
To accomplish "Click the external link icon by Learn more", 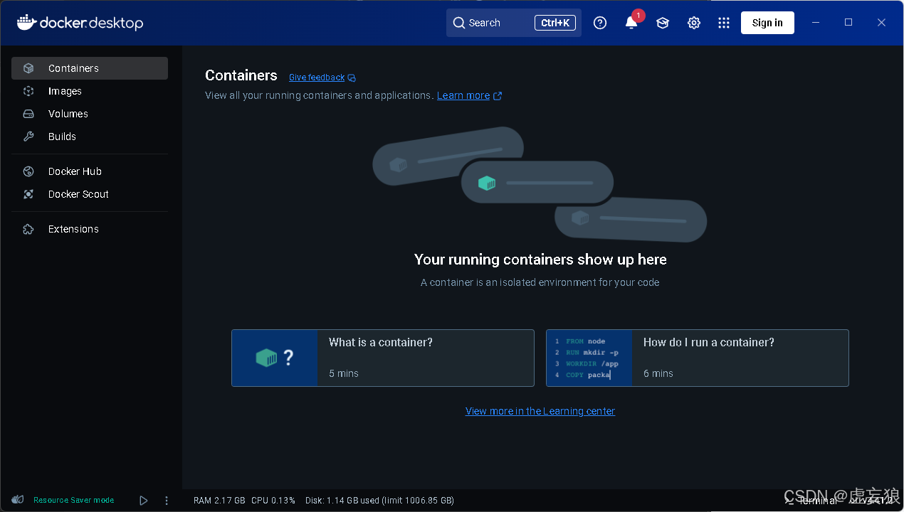I will click(x=498, y=96).
